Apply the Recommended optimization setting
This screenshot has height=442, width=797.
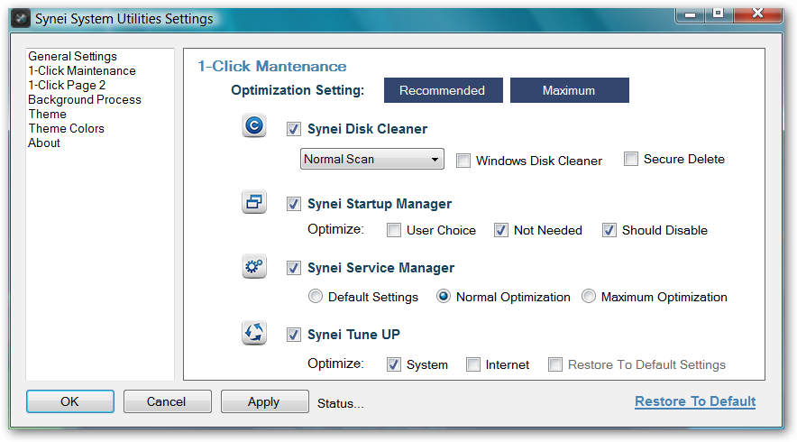point(444,90)
